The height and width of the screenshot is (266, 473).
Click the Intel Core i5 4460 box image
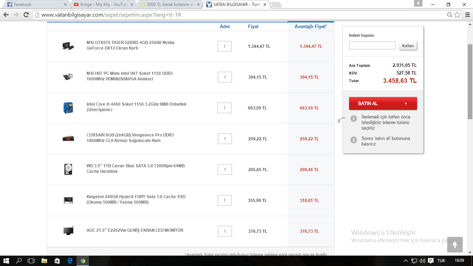click(68, 108)
